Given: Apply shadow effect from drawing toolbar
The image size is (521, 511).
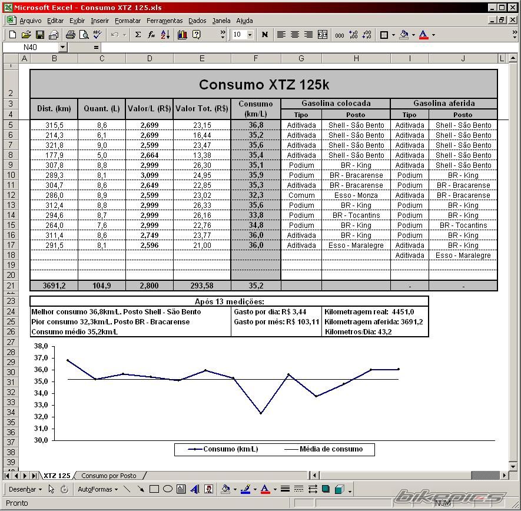Looking at the screenshot, I should click(326, 489).
